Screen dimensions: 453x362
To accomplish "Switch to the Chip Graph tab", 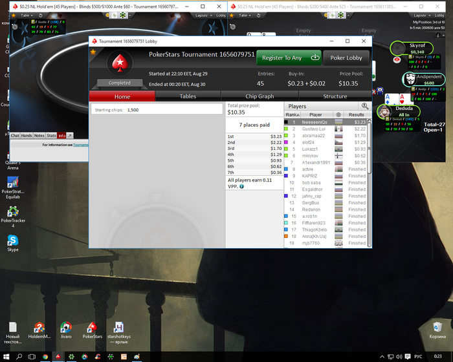I will click(x=260, y=96).
